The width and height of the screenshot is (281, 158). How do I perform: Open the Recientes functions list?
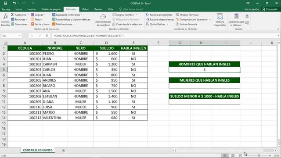click(18, 19)
